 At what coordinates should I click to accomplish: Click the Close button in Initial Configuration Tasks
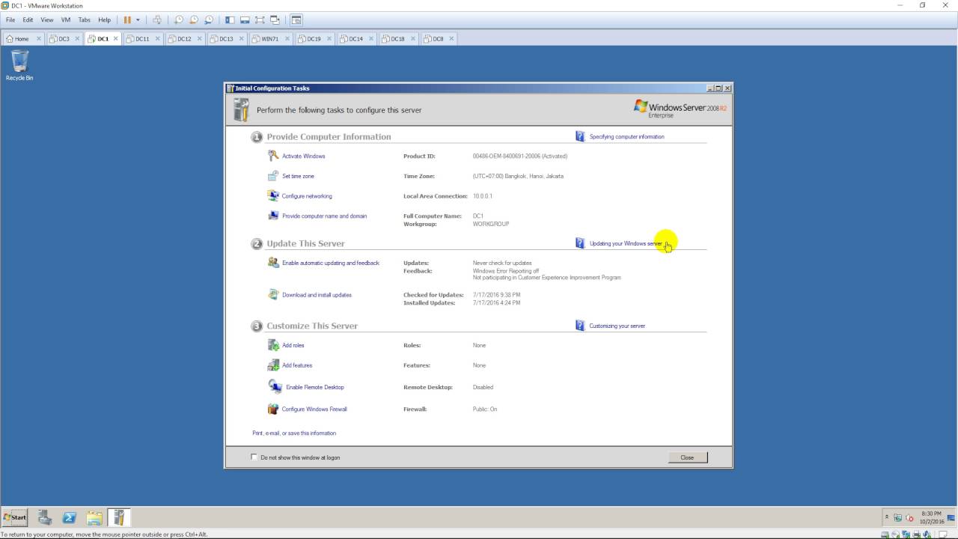[687, 457]
